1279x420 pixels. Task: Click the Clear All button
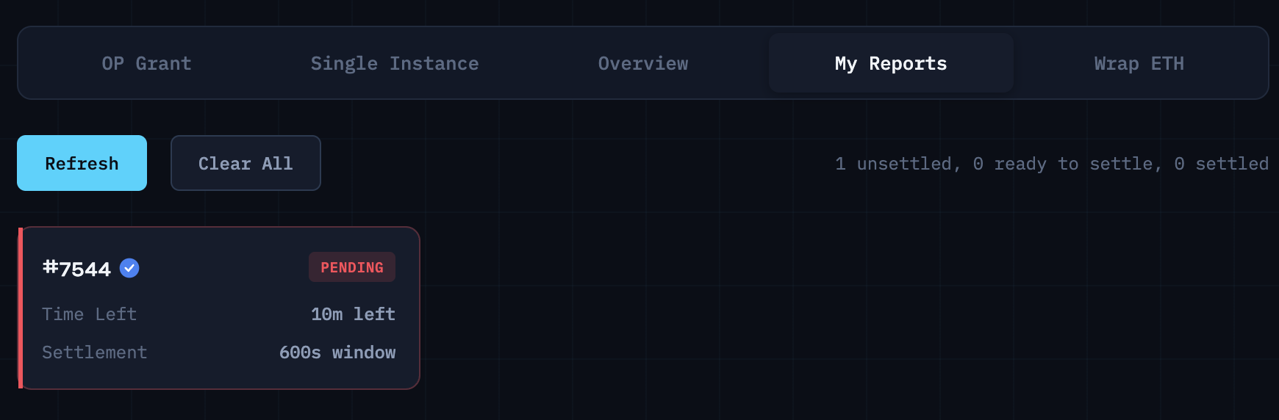coord(246,163)
